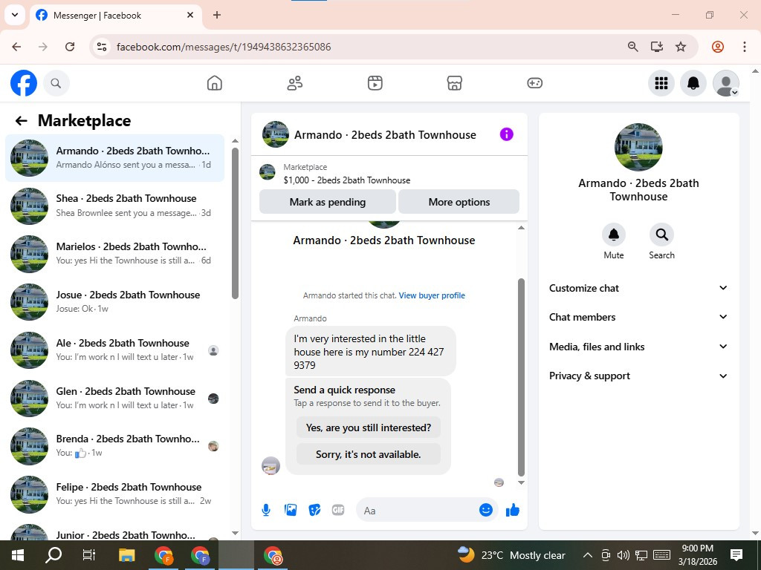Bookmark this page with star icon
This screenshot has width=761, height=570.
tap(681, 47)
